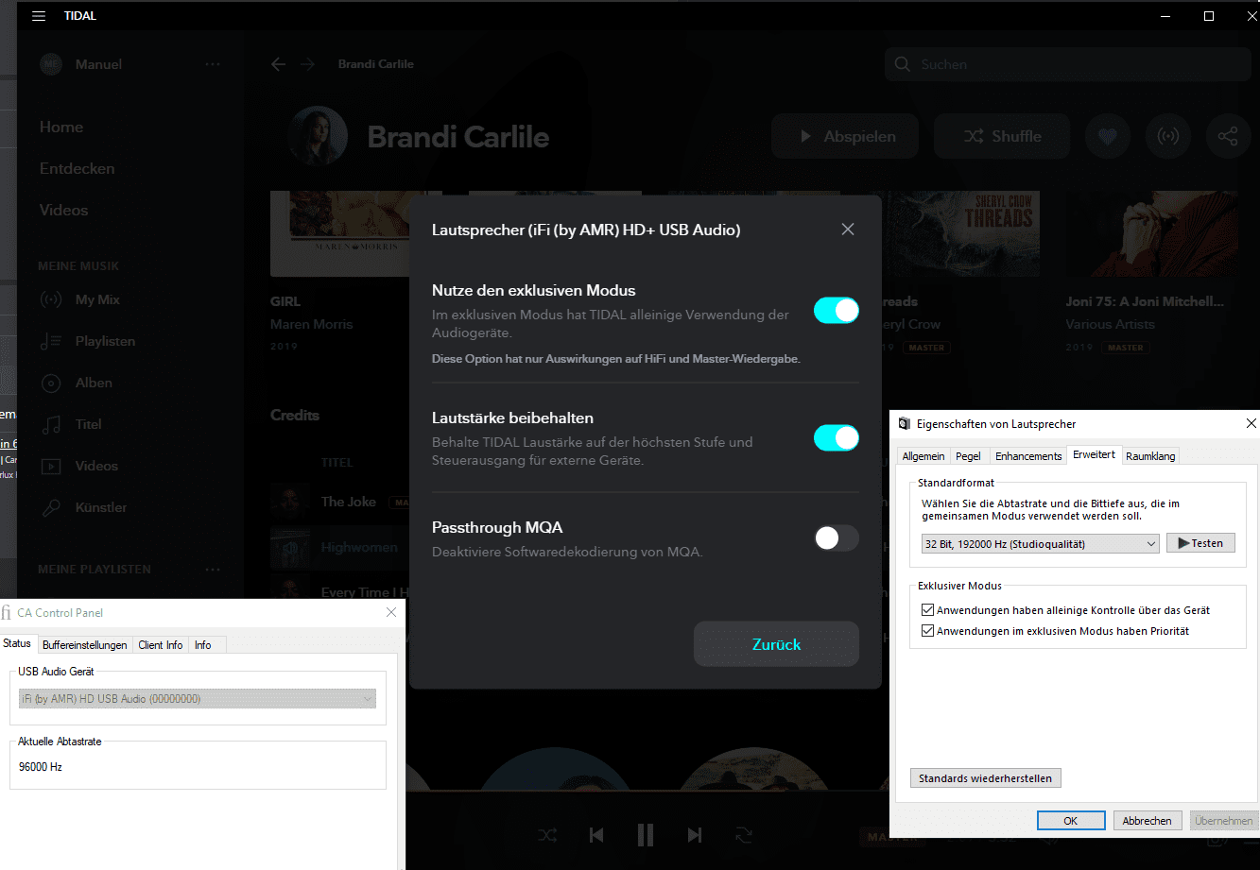Image resolution: width=1260 pixels, height=870 pixels.
Task: Click the Maren Morris artist name
Action: 311,324
